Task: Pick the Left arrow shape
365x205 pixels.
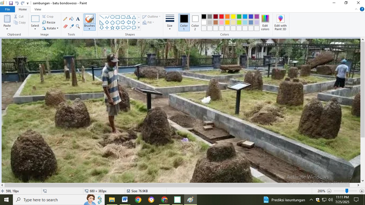Action: click(129, 22)
